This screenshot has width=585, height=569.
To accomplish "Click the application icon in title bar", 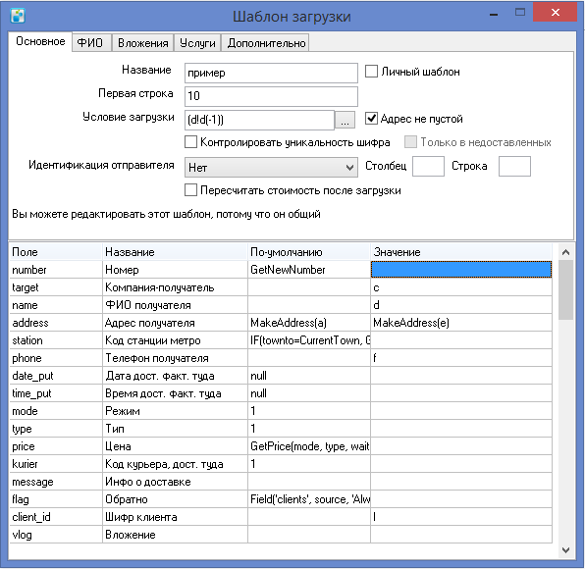I will (18, 16).
